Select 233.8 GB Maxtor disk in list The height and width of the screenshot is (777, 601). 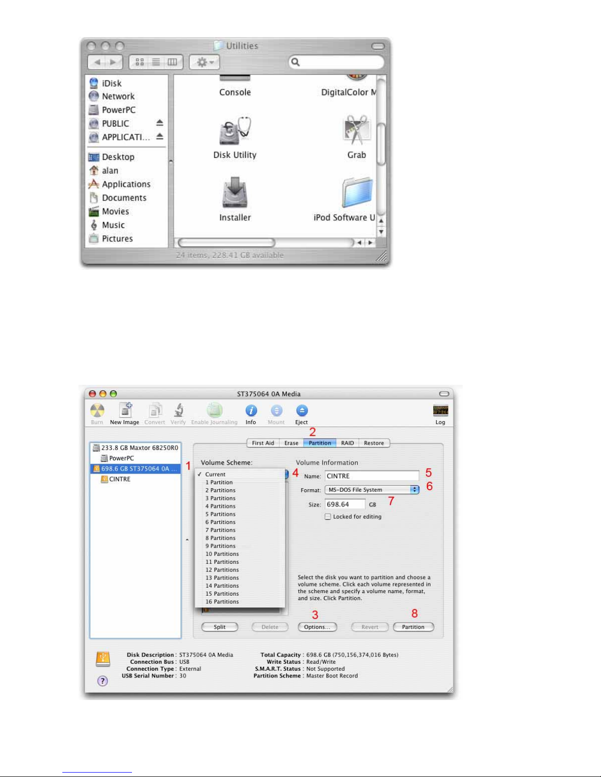(x=136, y=448)
